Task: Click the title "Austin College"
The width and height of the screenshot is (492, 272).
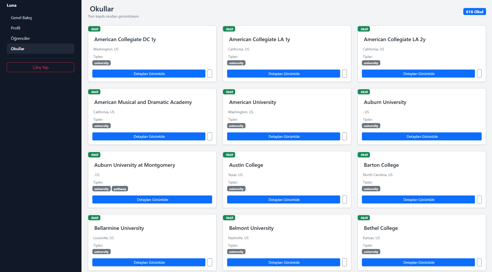Action: coord(246,165)
